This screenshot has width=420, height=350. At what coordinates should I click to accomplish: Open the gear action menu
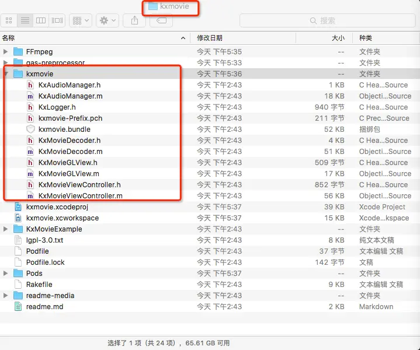[x=107, y=20]
